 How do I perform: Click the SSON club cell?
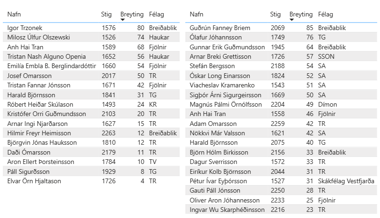point(326,56)
